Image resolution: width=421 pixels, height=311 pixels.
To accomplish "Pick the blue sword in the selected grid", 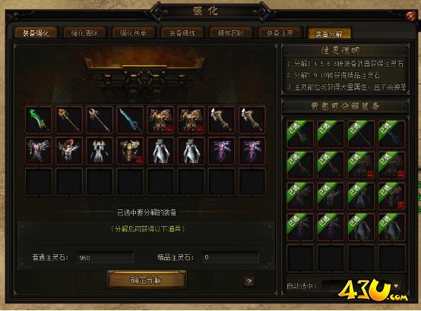I will click(x=130, y=119).
